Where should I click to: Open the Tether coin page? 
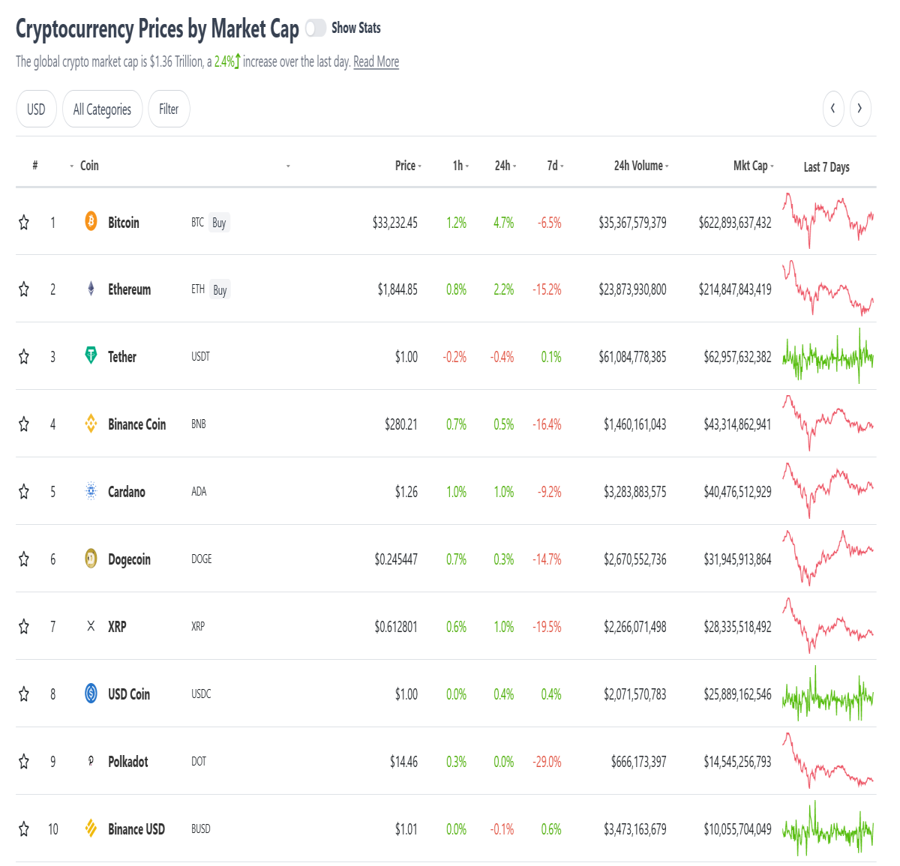tap(122, 357)
